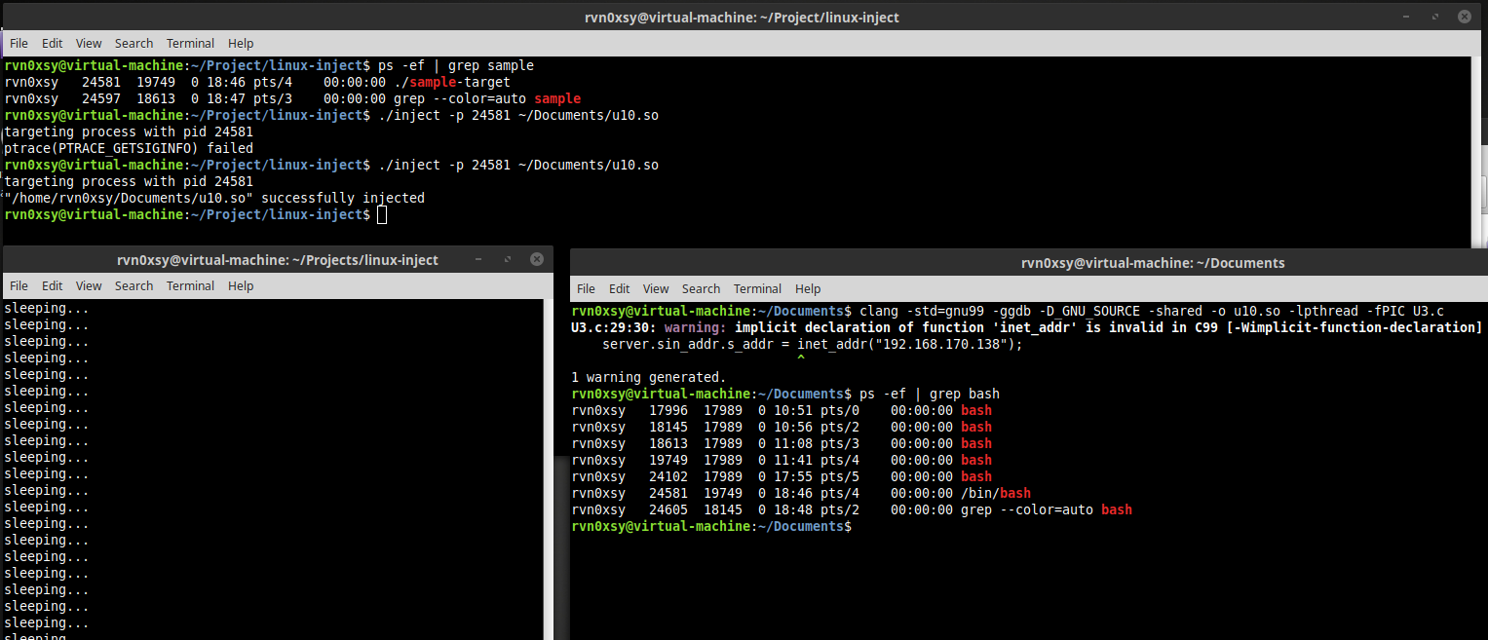Click 'ptrace(PTRACE_GETSIGINFO) failed' error line
Viewport: 1488px width, 640px height.
[129, 148]
